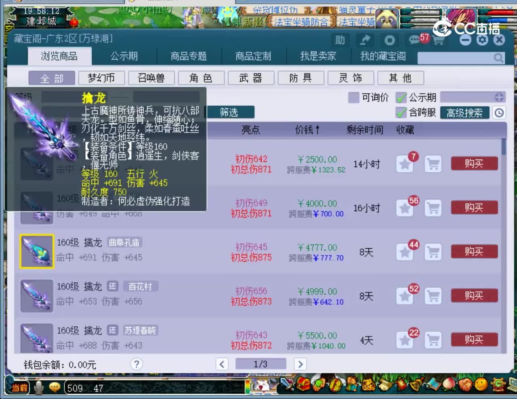This screenshot has width=517, height=399.
Task: Favorite the ¥4777.00 listing with star icon
Action: (405, 252)
